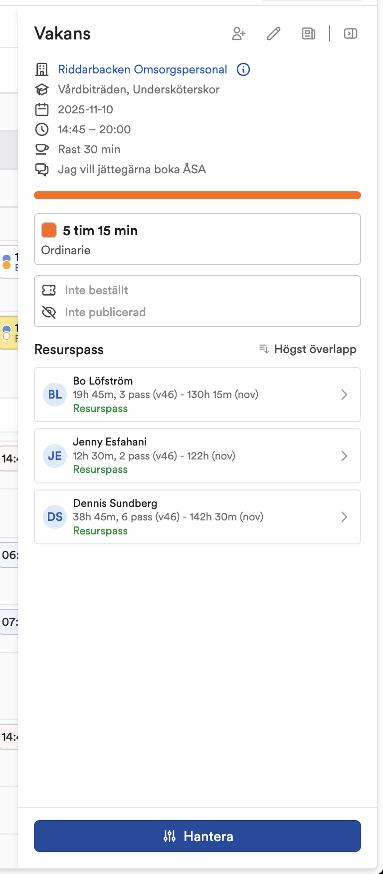
Task: Expand Bo Löfström row chevron
Action: (344, 395)
